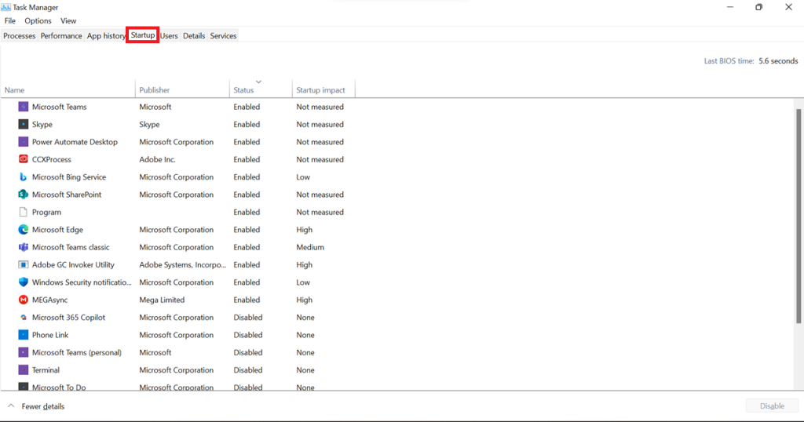
Task: Click High impact in Microsoft Edge row
Action: 304,230
